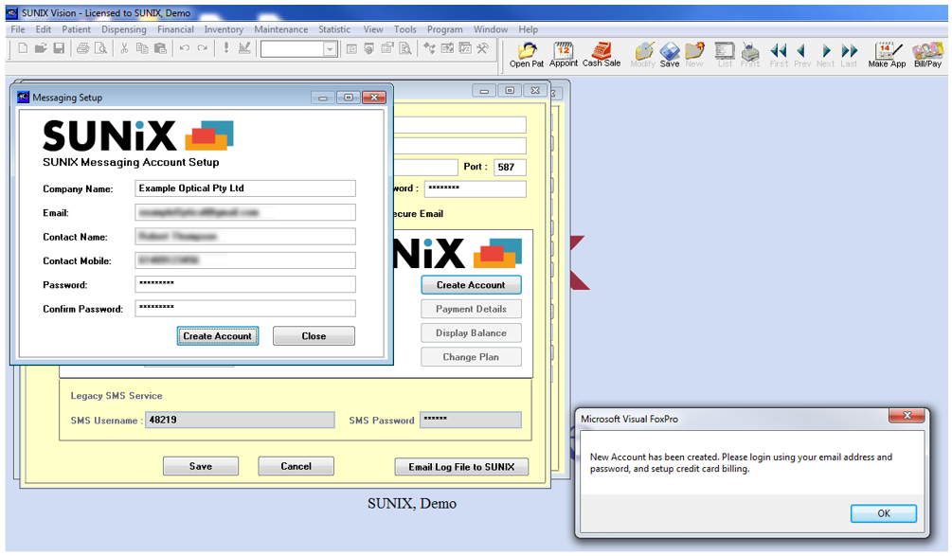Open the Maintenance menu
952x556 pixels.
click(x=281, y=29)
